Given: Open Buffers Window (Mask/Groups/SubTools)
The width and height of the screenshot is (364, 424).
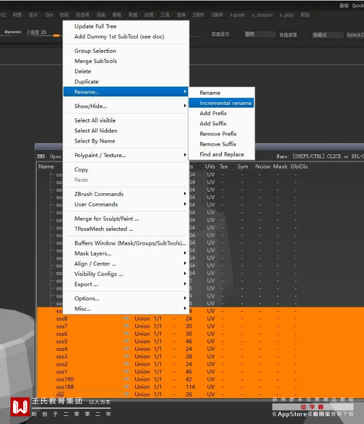Looking at the screenshot, I should pyautogui.click(x=125, y=243).
